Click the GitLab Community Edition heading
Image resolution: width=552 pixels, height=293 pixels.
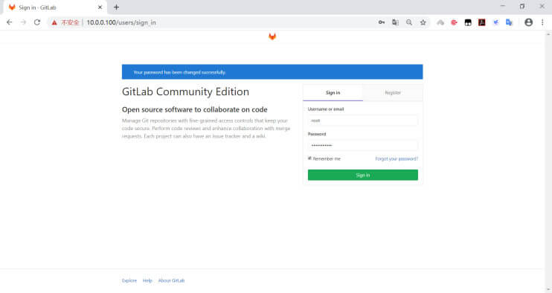click(185, 91)
